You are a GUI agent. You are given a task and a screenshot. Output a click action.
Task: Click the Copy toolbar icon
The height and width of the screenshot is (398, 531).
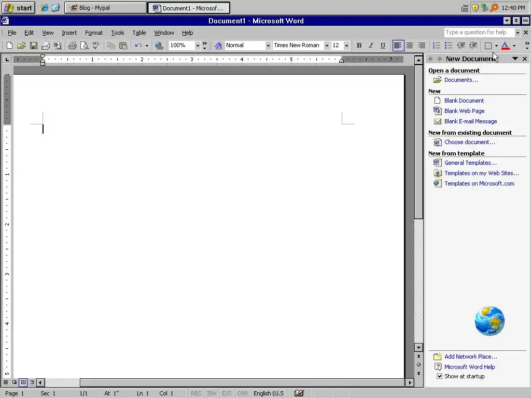click(x=111, y=46)
